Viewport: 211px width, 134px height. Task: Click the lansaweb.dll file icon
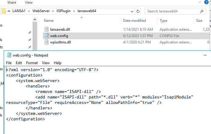(47, 29)
